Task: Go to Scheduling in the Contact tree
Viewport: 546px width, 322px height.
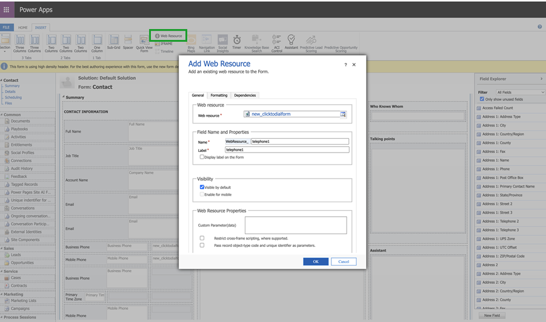Action: [13, 97]
